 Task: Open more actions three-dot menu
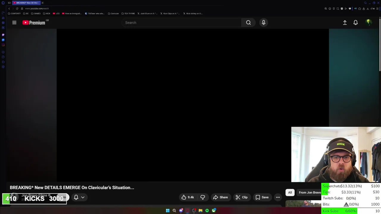278,197
